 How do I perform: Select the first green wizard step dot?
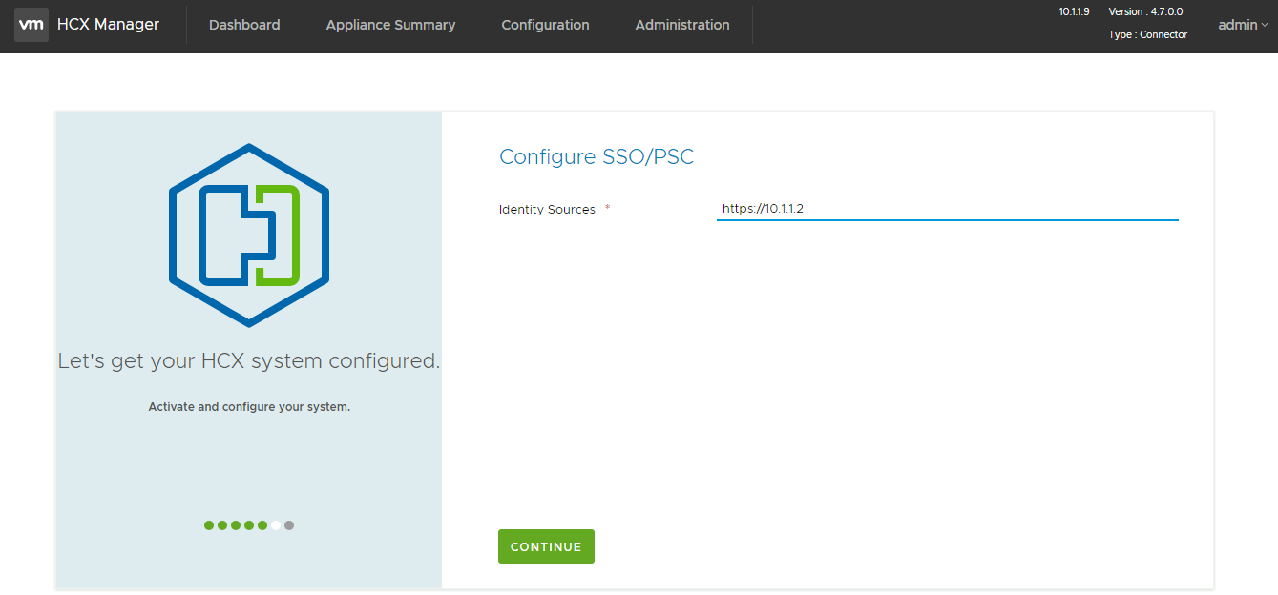[x=208, y=524]
